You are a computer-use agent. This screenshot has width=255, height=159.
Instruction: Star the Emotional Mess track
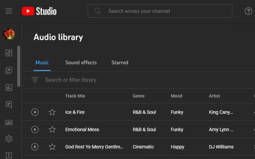[52, 129]
